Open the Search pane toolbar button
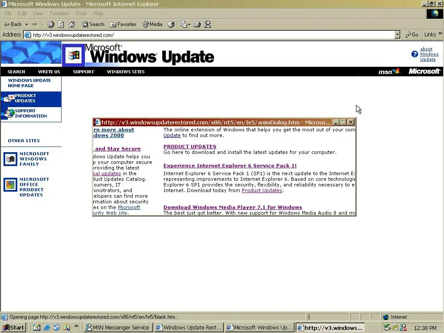Screen dimensions: 444x333 (x=93, y=24)
